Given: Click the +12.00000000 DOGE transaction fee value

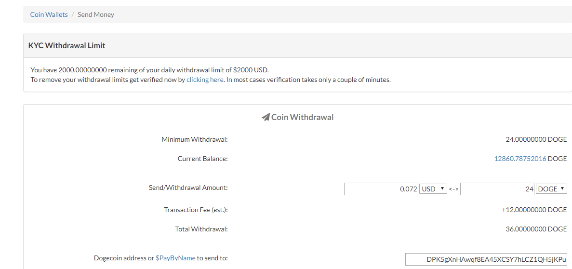Looking at the screenshot, I should pos(534,210).
